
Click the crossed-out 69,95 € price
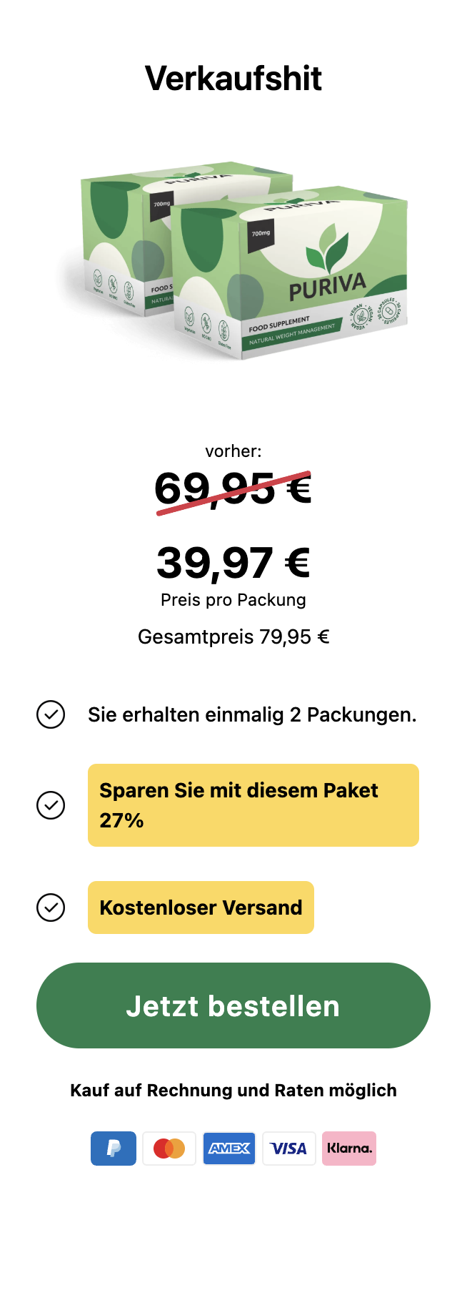(233, 490)
